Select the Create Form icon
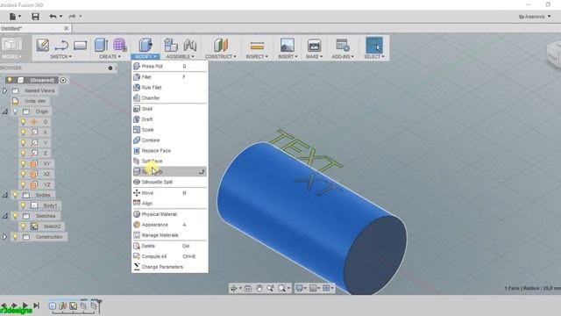 click(119, 45)
